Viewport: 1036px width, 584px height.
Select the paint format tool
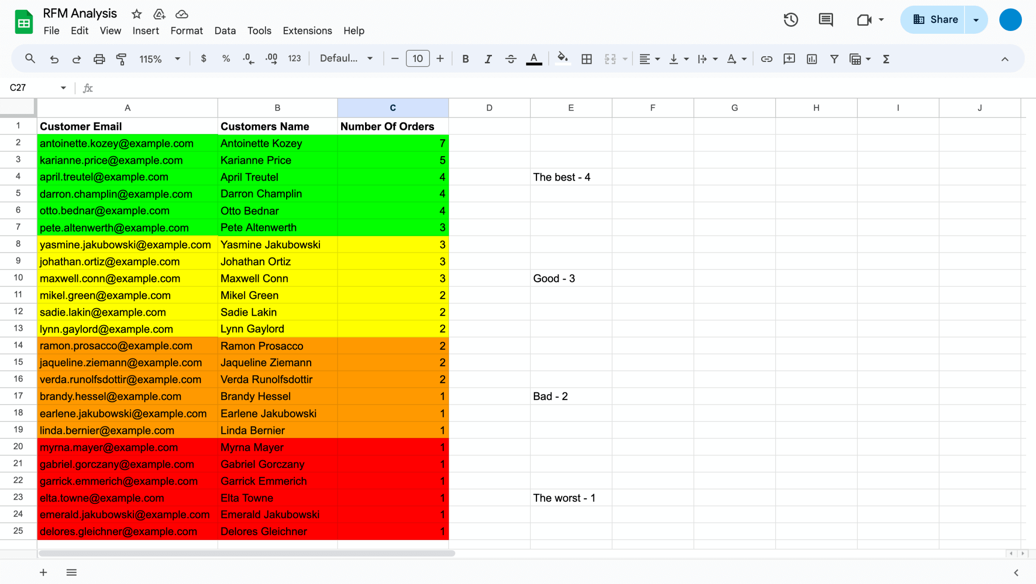coord(122,59)
